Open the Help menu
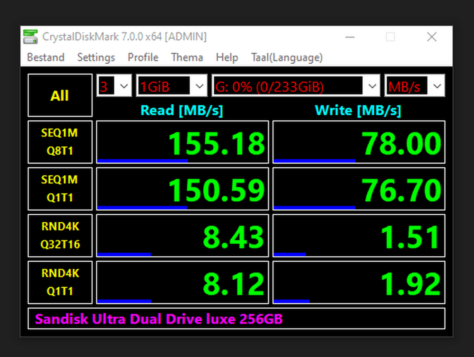The width and height of the screenshot is (474, 357). [227, 57]
